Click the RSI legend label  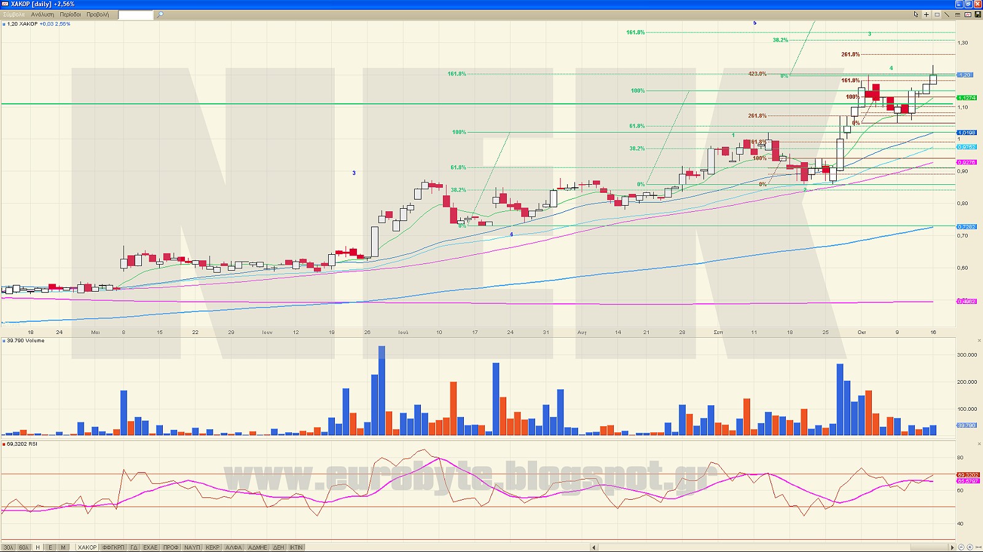tap(22, 444)
